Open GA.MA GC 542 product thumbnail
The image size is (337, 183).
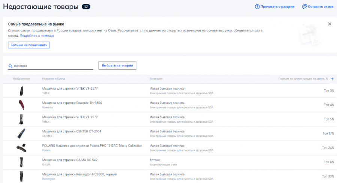21,162
